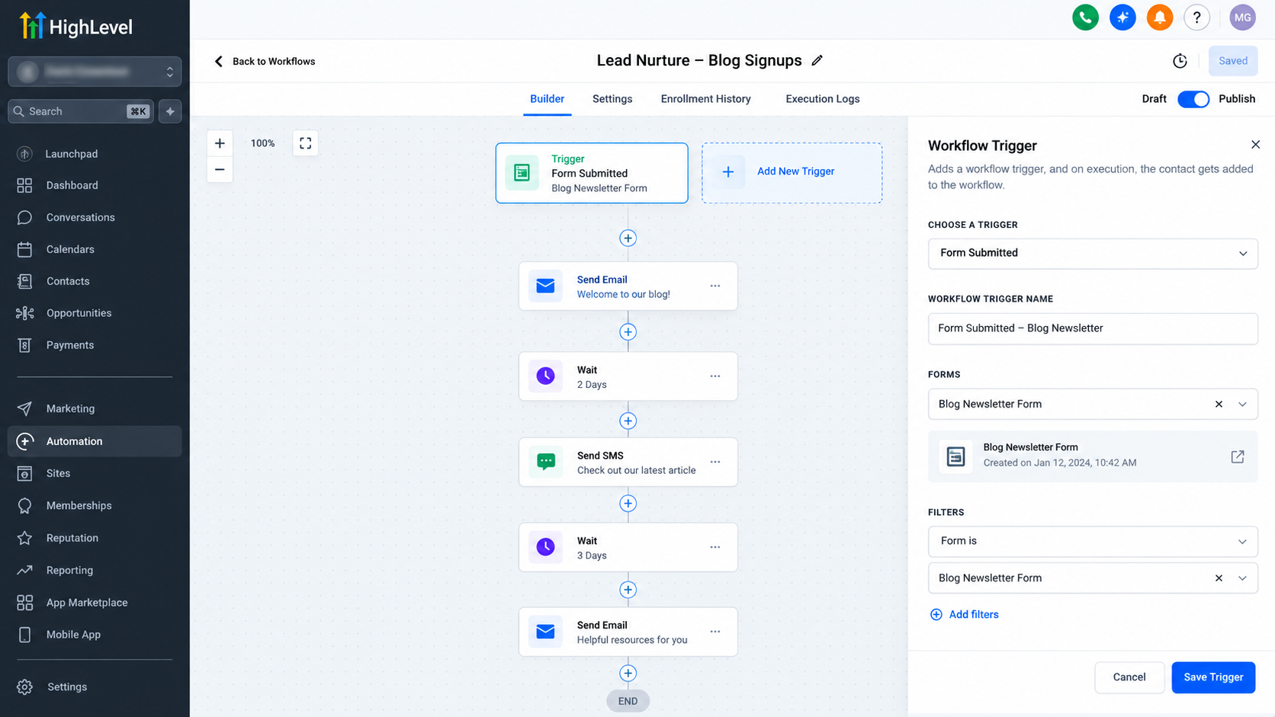Image resolution: width=1275 pixels, height=717 pixels.
Task: Click the MG user avatar
Action: [1243, 18]
